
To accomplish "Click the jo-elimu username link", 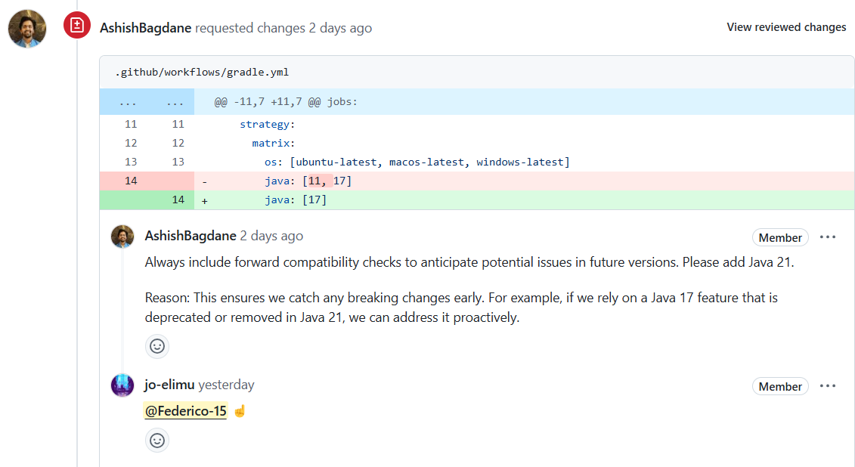I will (x=169, y=385).
